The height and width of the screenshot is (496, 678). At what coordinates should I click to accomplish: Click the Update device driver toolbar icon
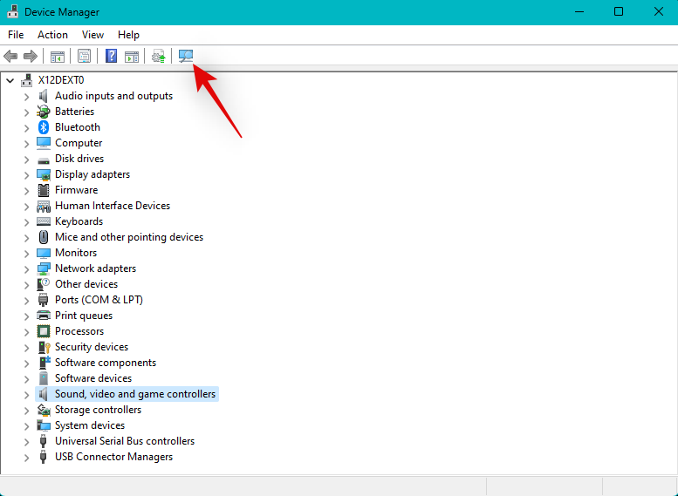[x=158, y=57]
